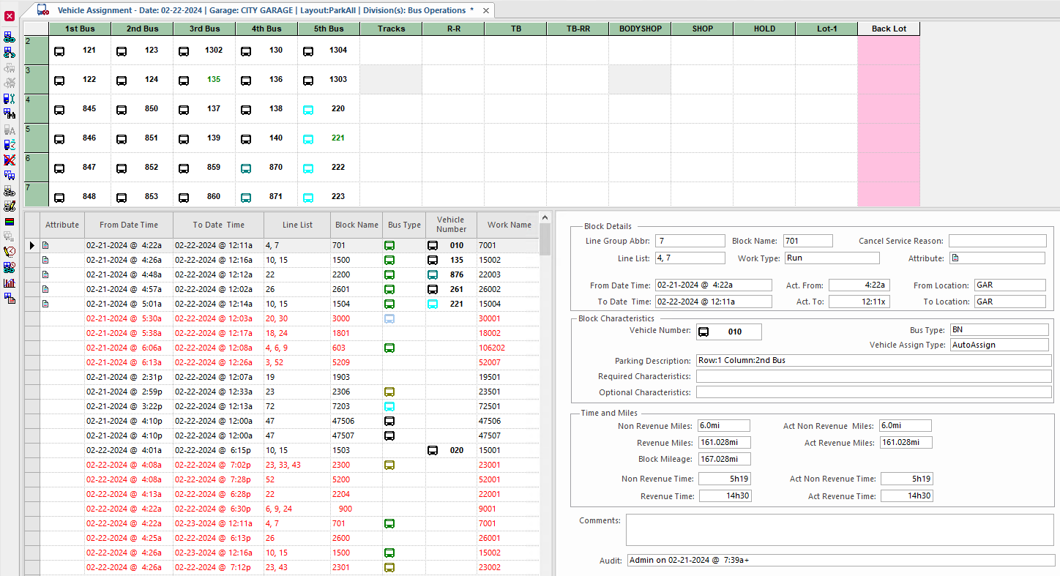The width and height of the screenshot is (1060, 576).
Task: Click into the Comments text box
Action: [x=839, y=528]
